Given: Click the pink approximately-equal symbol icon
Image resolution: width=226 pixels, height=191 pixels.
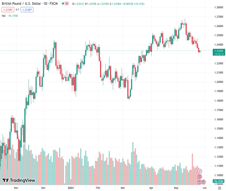Looking at the screenshot, I should click(67, 4).
